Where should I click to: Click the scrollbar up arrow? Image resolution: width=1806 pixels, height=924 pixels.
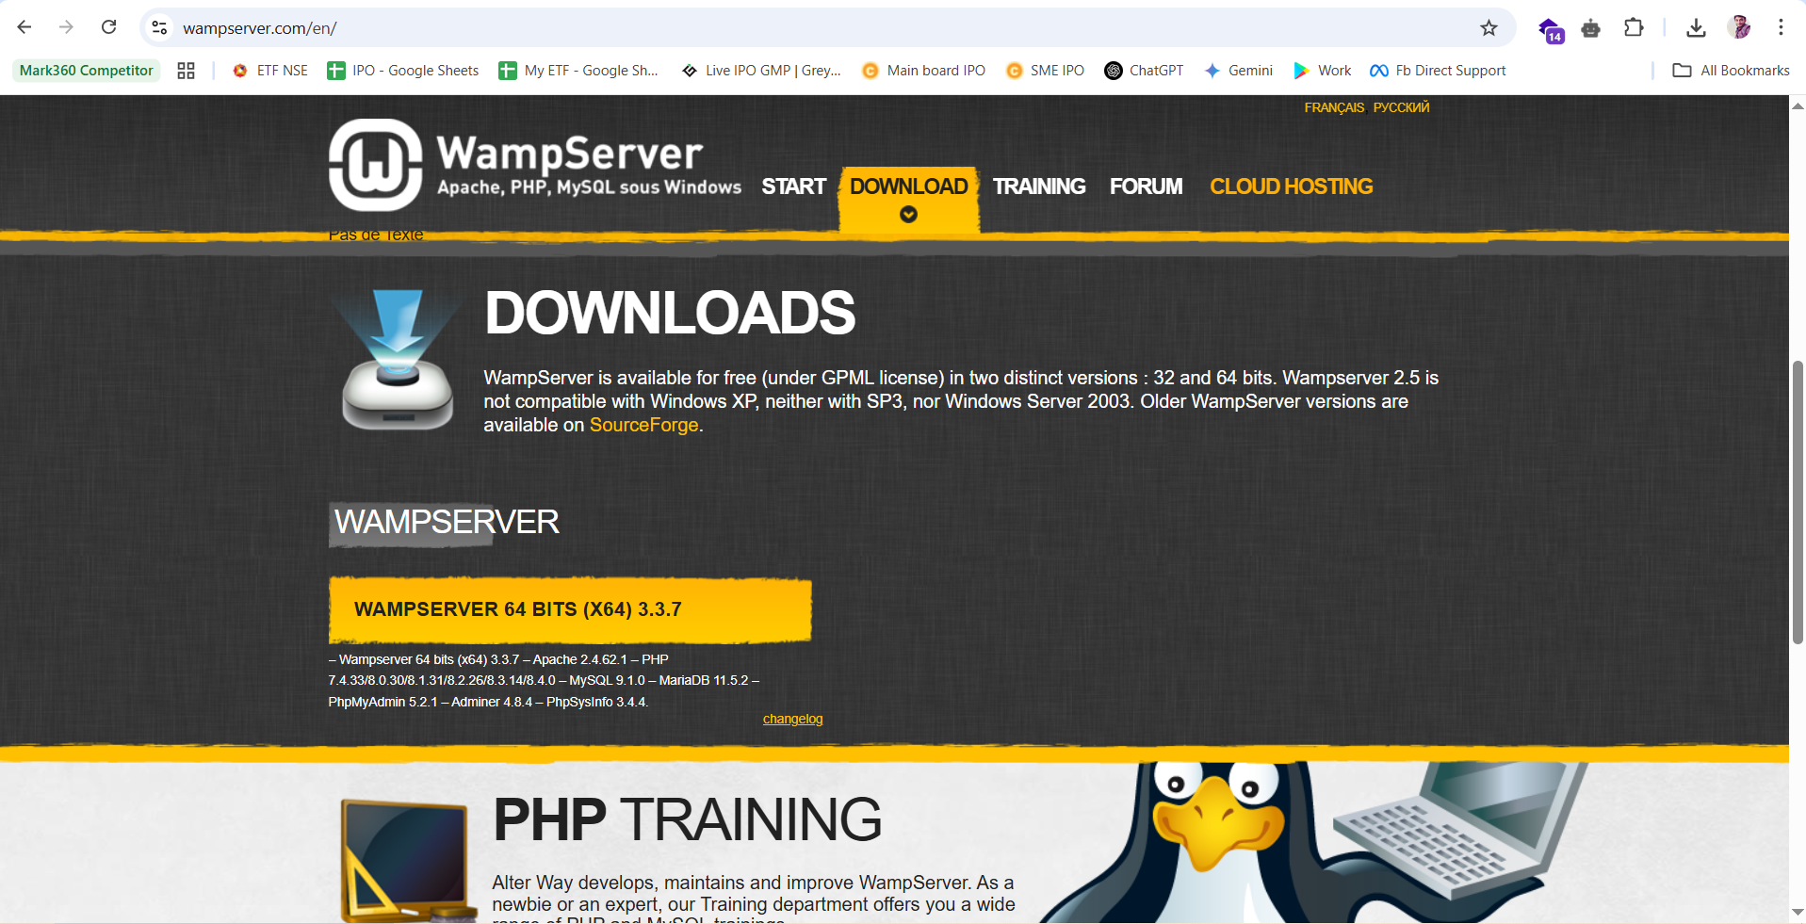click(x=1798, y=105)
